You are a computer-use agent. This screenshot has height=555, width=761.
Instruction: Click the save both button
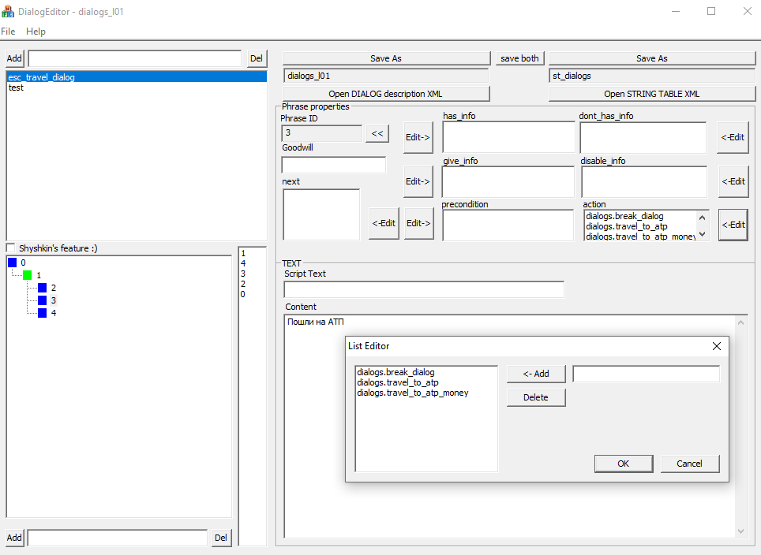coord(519,58)
